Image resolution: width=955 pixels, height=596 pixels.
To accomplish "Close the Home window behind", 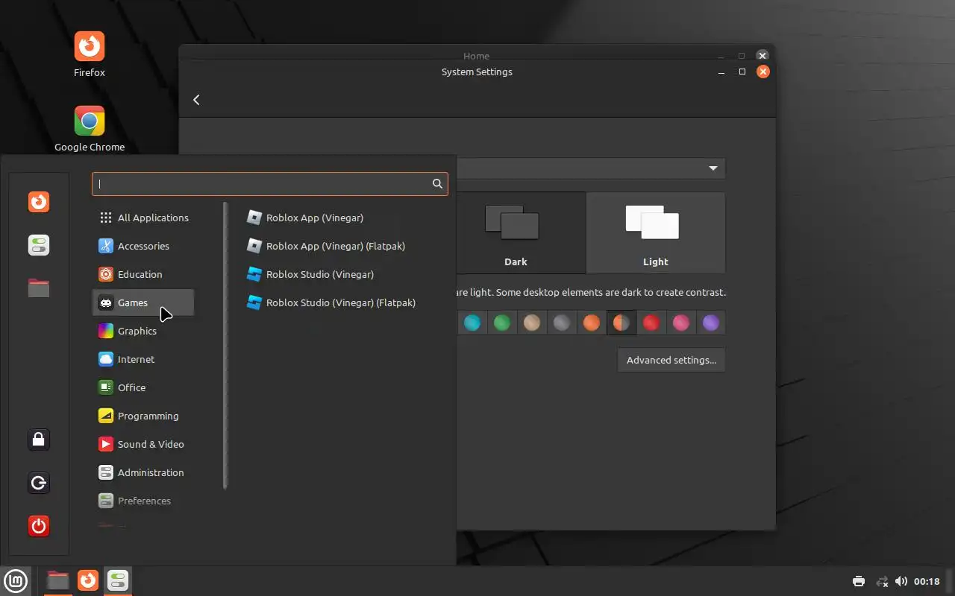I will (x=762, y=56).
